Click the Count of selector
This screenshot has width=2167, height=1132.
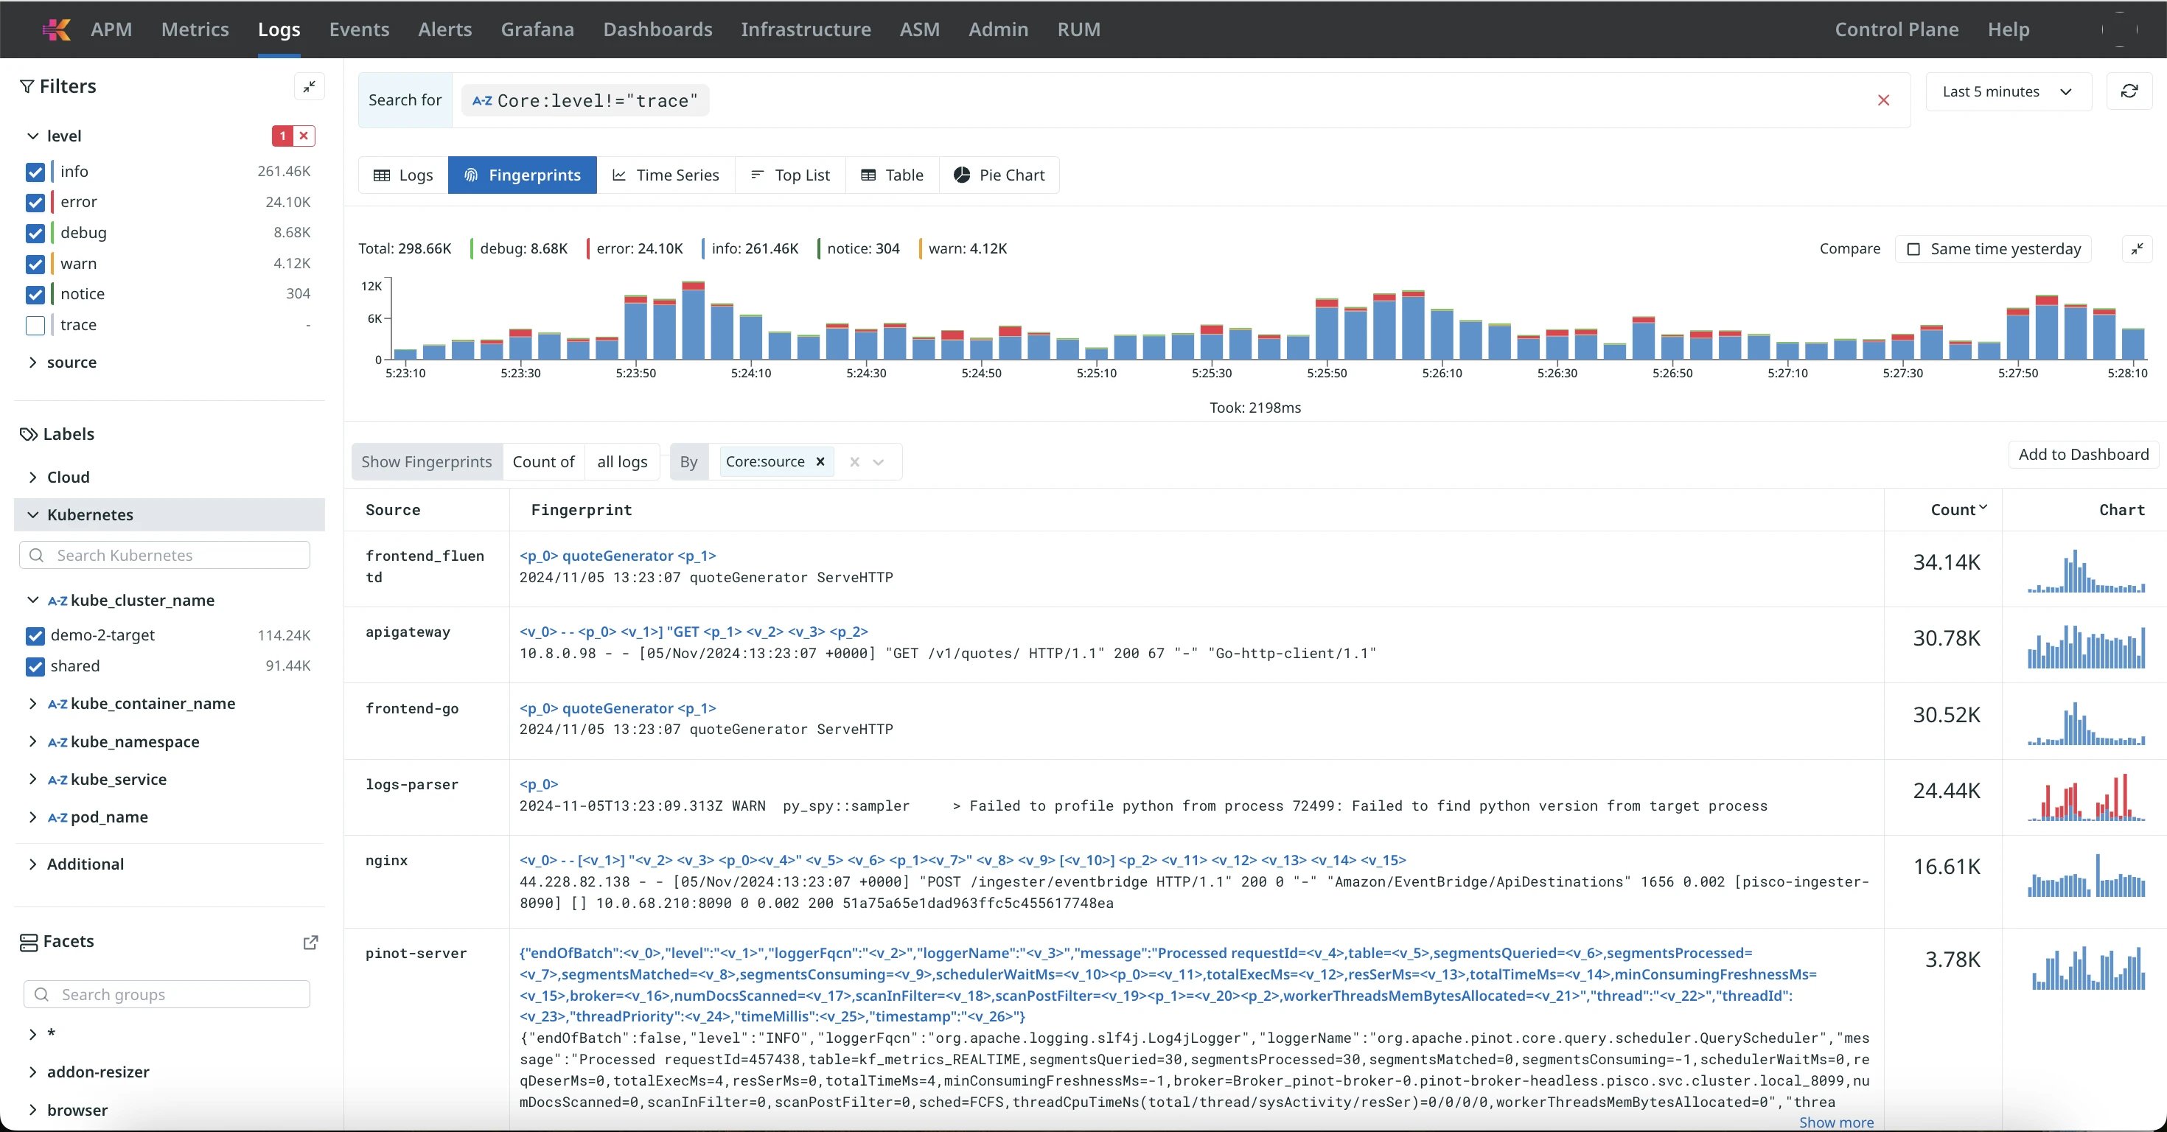click(543, 461)
